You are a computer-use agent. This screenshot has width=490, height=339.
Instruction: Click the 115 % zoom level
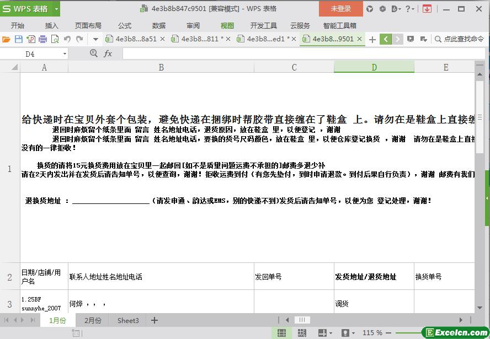(372, 333)
